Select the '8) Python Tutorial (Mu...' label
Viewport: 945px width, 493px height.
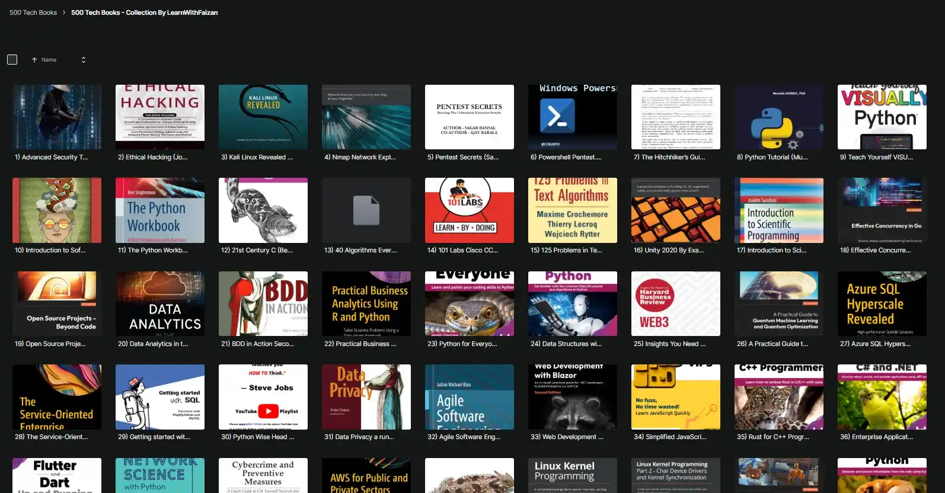[x=772, y=158]
